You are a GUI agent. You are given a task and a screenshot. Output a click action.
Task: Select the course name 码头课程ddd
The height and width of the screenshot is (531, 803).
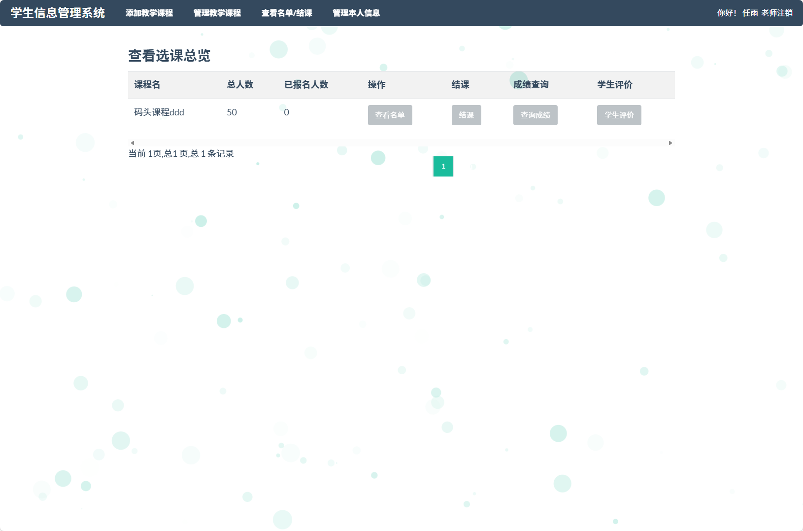click(158, 112)
